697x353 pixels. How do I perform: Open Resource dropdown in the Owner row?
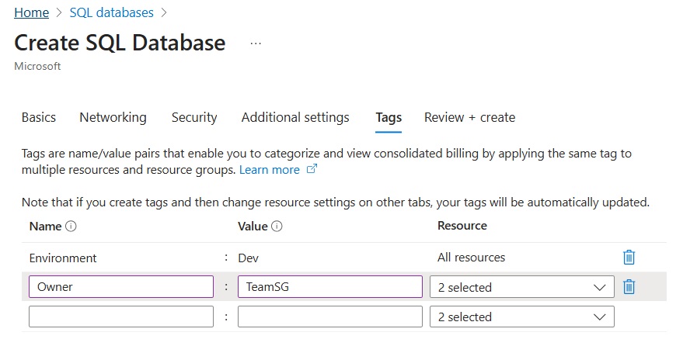(522, 287)
